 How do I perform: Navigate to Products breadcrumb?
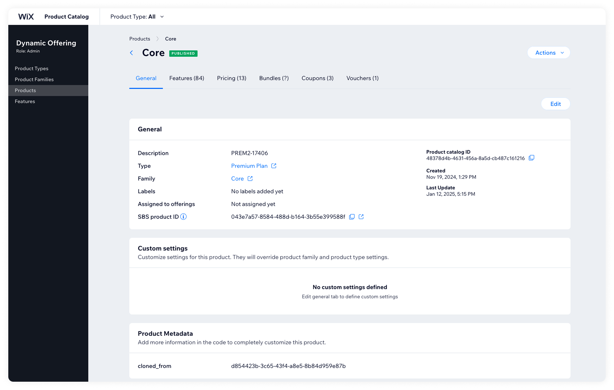[140, 39]
